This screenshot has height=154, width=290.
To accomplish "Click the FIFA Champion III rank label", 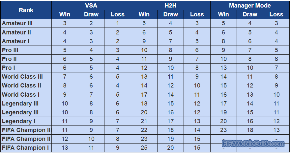I will click(x=27, y=130).
